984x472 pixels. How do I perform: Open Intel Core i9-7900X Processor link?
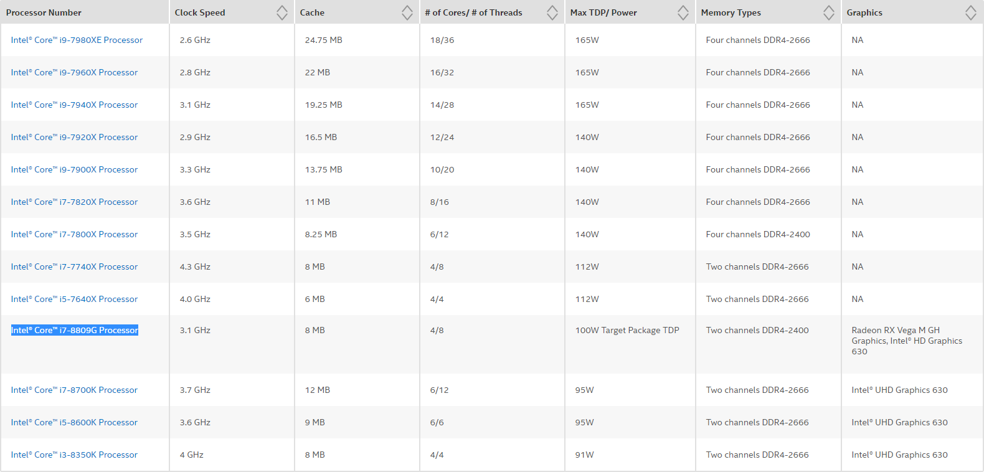[x=74, y=169]
